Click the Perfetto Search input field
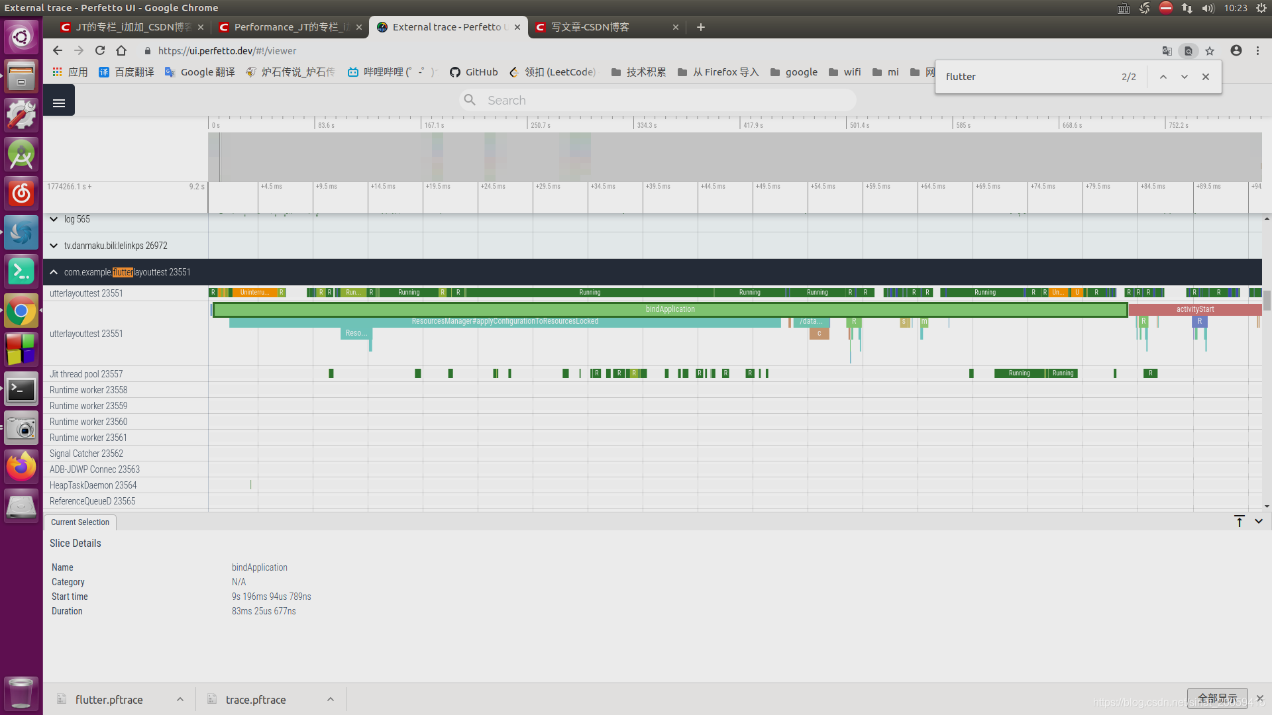This screenshot has width=1272, height=715. 656,101
